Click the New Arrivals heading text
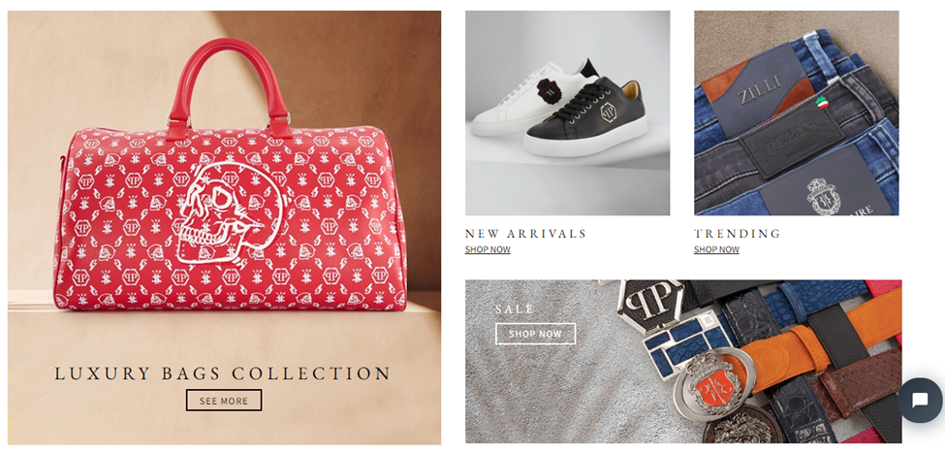 coord(525,234)
